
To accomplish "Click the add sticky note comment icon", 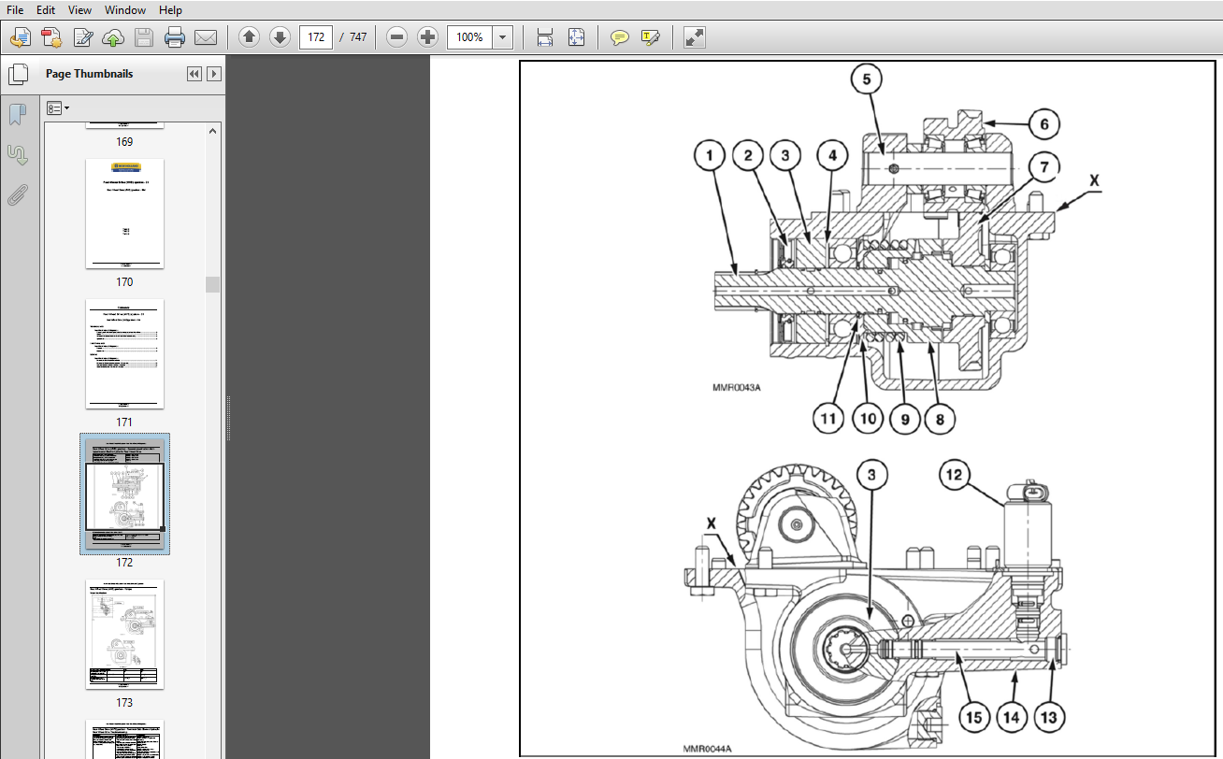I will coord(619,37).
